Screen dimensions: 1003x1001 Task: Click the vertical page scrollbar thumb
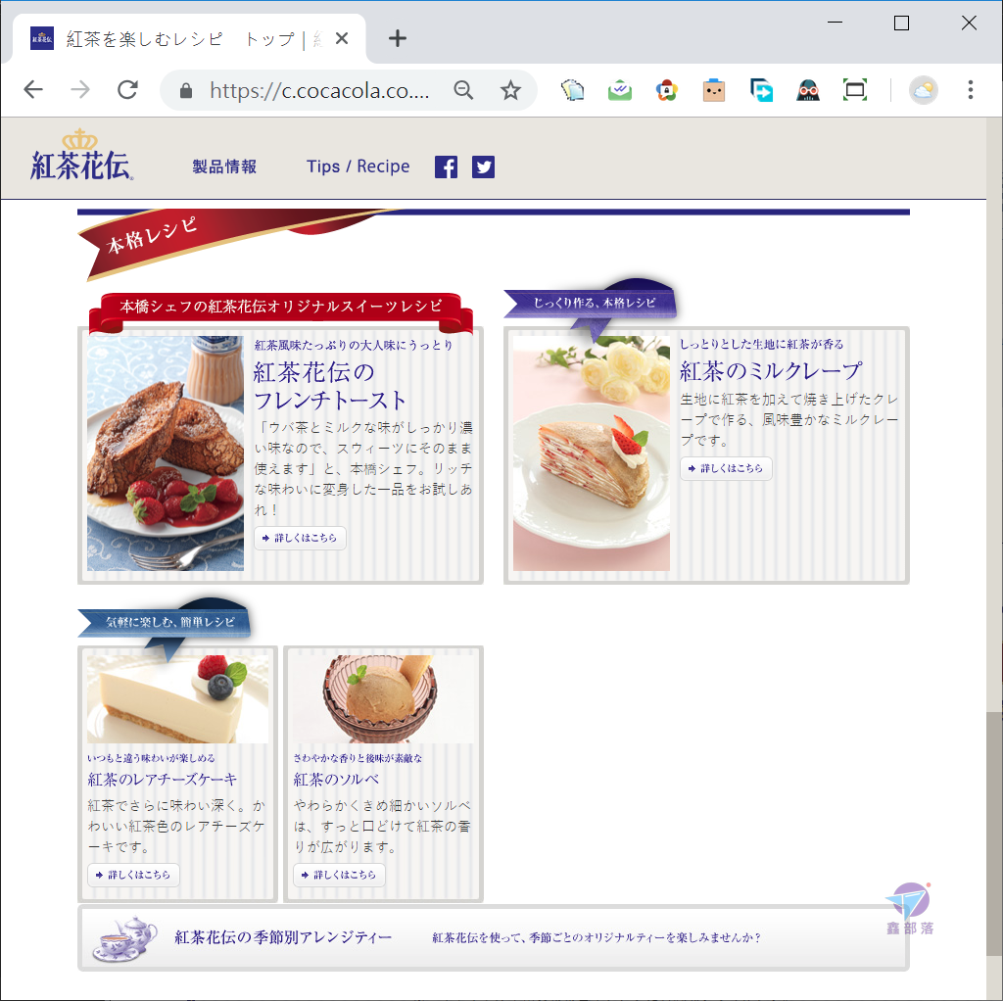[x=994, y=834]
